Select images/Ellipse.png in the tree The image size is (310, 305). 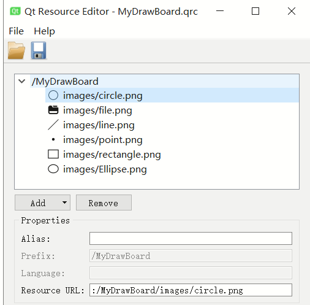pyautogui.click(x=172, y=169)
